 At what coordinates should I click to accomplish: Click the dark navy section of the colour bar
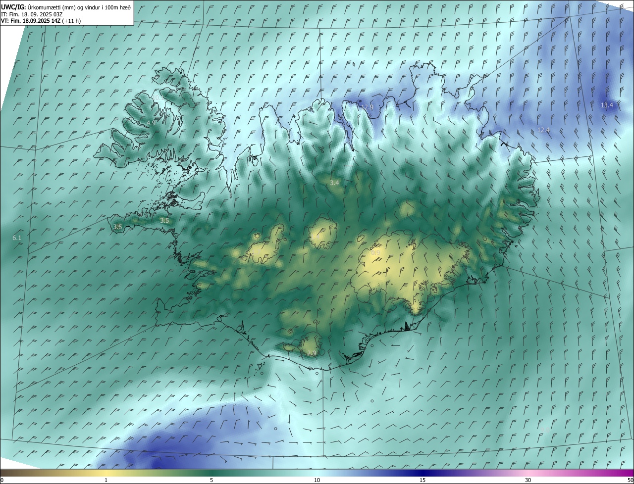pyautogui.click(x=423, y=473)
